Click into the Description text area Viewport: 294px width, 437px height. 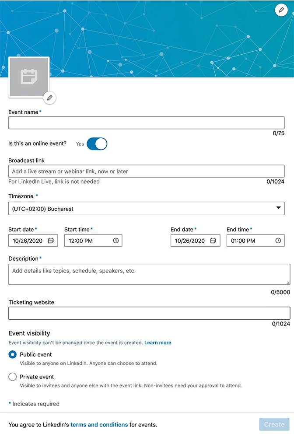click(149, 274)
